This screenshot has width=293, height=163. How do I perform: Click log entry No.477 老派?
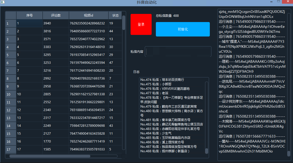154,93
